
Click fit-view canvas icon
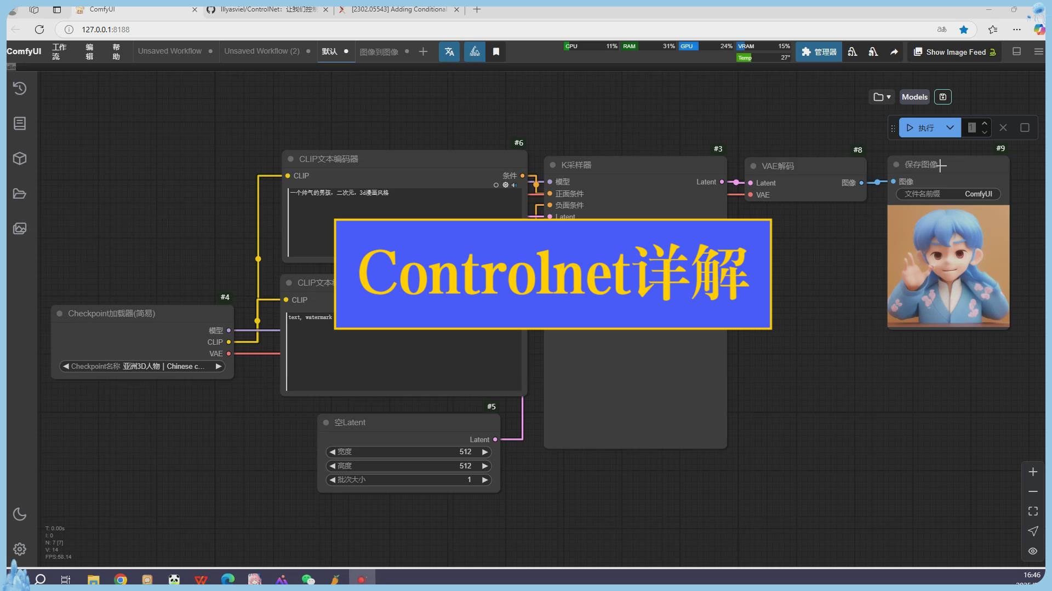tap(1033, 511)
